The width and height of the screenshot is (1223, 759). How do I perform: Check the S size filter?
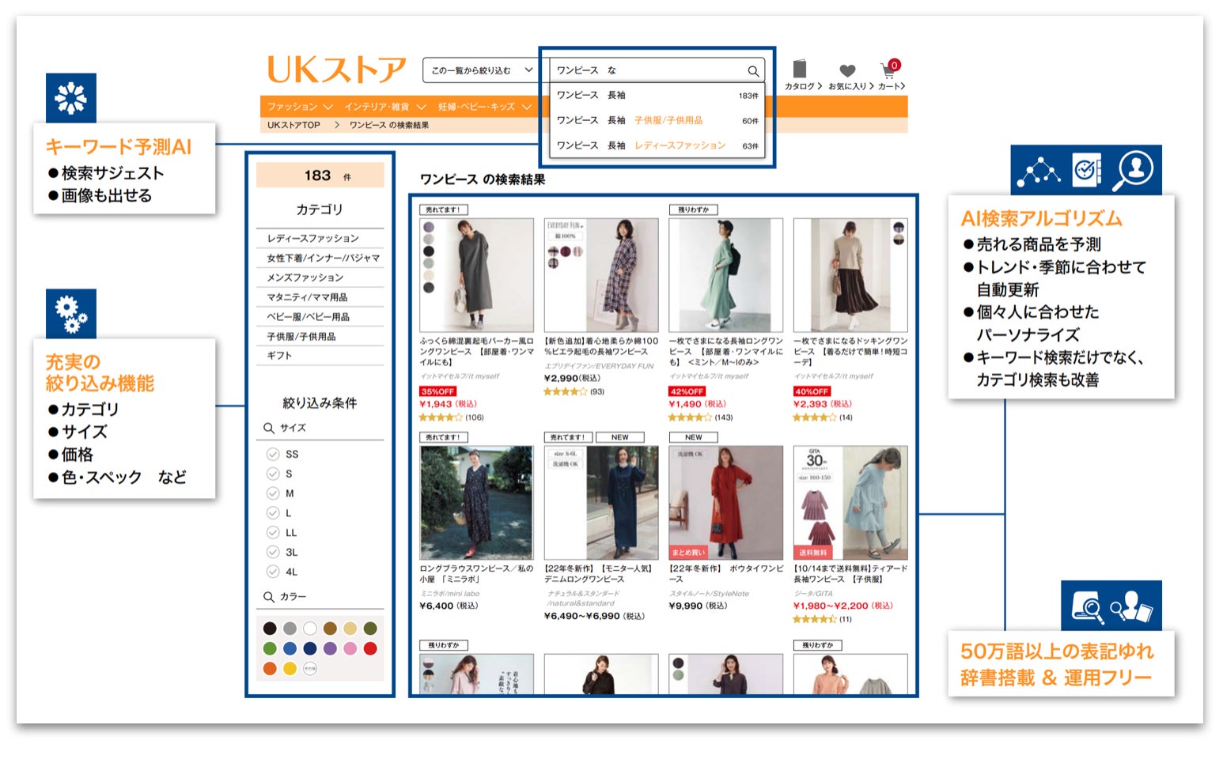click(273, 474)
